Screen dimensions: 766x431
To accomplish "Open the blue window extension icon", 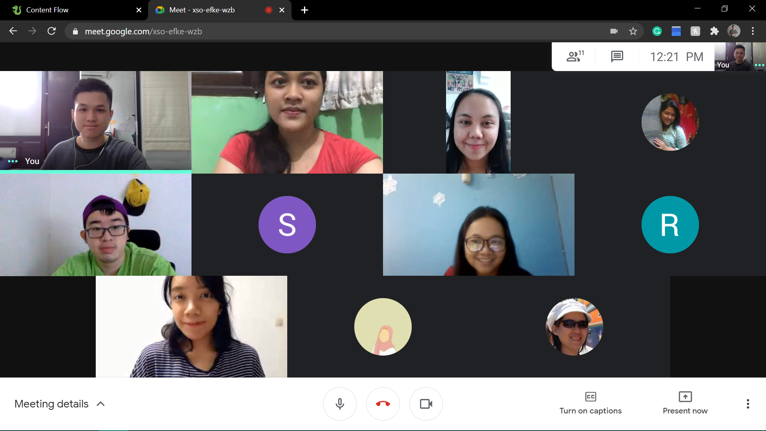I will 676,31.
